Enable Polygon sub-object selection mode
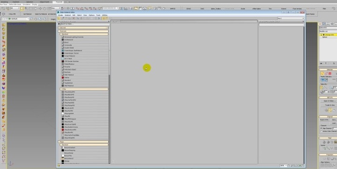Screen dimensions: 337x169 (x=330, y=74)
